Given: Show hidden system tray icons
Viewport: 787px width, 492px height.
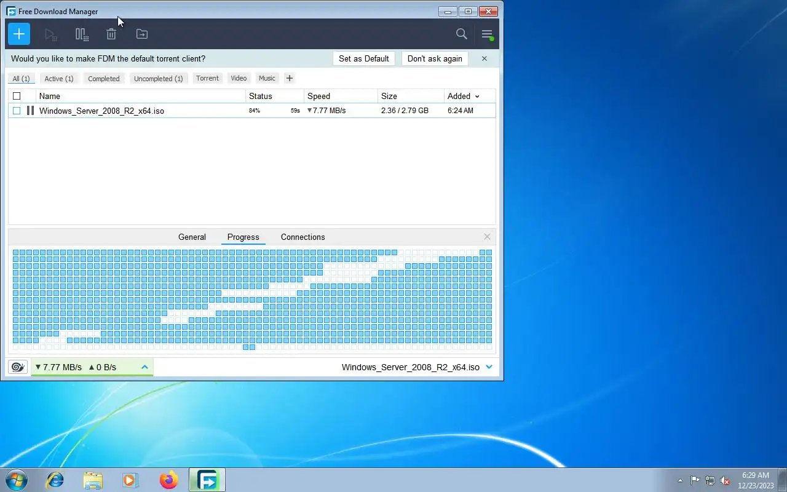Looking at the screenshot, I should pos(680,480).
